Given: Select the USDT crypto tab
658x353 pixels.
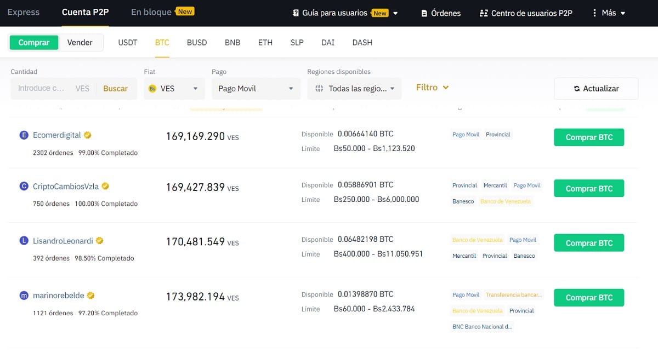Looking at the screenshot, I should (x=128, y=43).
